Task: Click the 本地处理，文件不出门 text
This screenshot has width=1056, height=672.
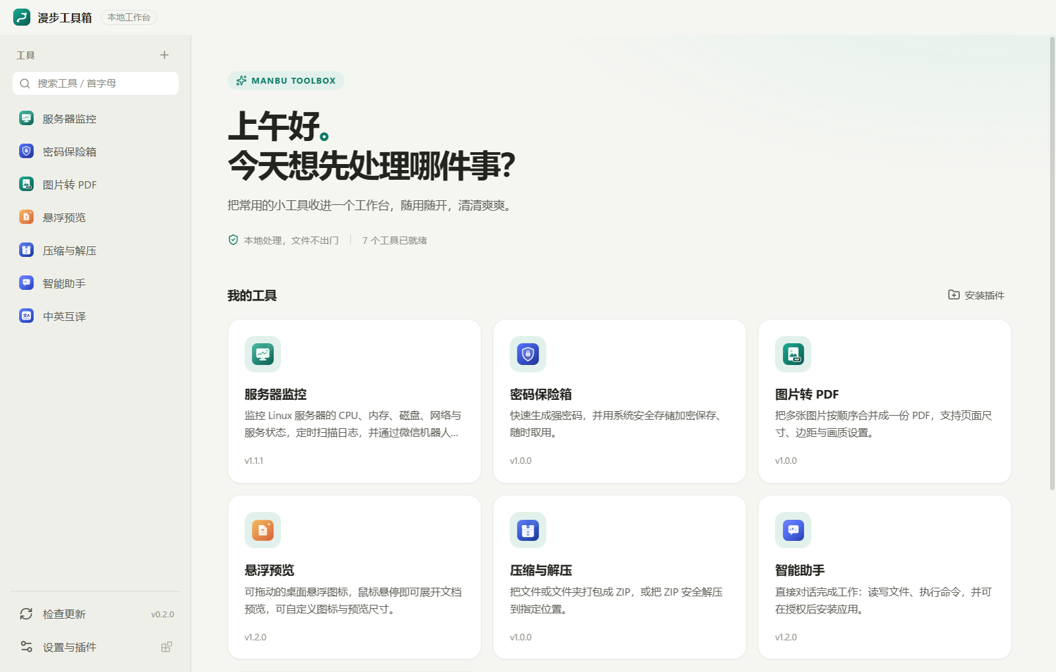Action: coord(291,240)
